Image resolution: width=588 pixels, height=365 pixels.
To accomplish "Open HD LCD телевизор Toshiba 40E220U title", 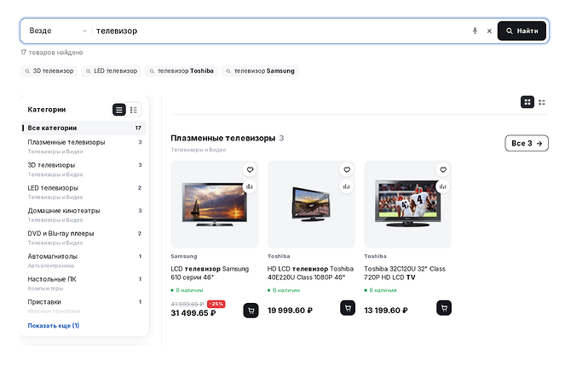I will [310, 273].
